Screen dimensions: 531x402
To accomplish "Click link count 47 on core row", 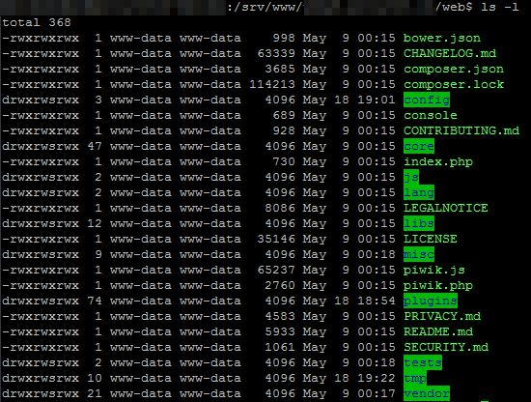I will pyautogui.click(x=95, y=147).
